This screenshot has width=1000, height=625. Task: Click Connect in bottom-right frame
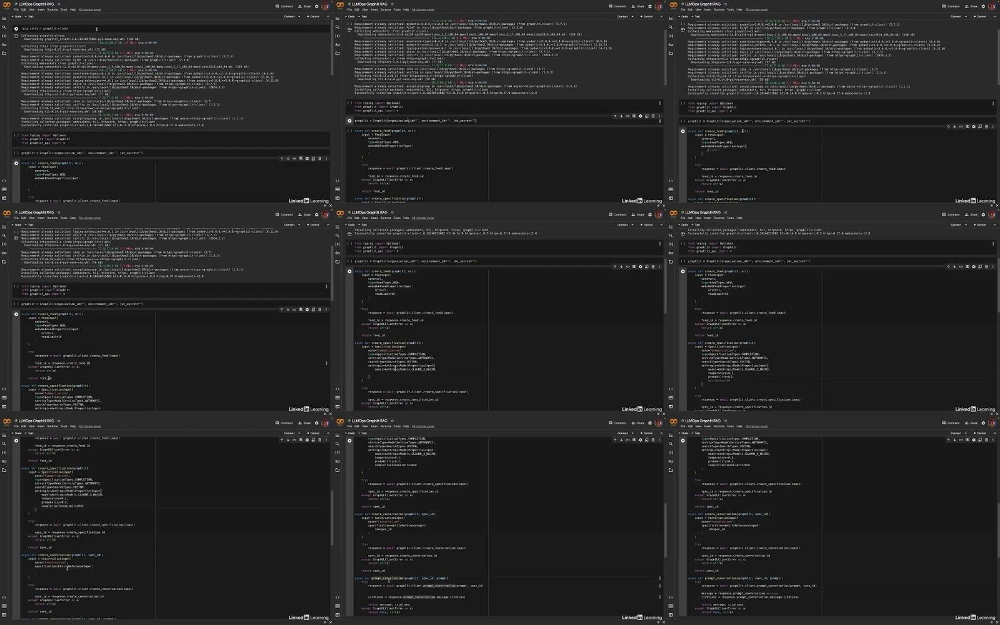pos(956,433)
